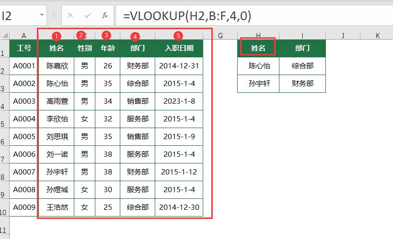Select the name cell 王浩然
This screenshot has width=393, height=239.
pos(57,207)
